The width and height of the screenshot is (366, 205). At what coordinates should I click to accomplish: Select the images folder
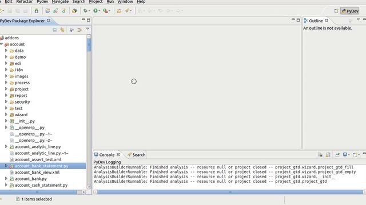point(21,76)
